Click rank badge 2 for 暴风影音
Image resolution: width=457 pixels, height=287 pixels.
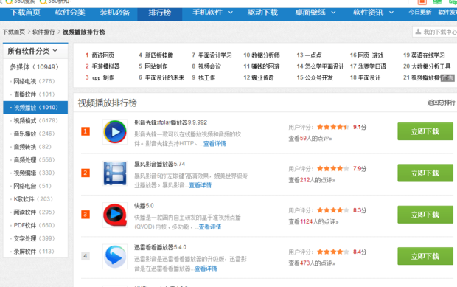pos(86,173)
